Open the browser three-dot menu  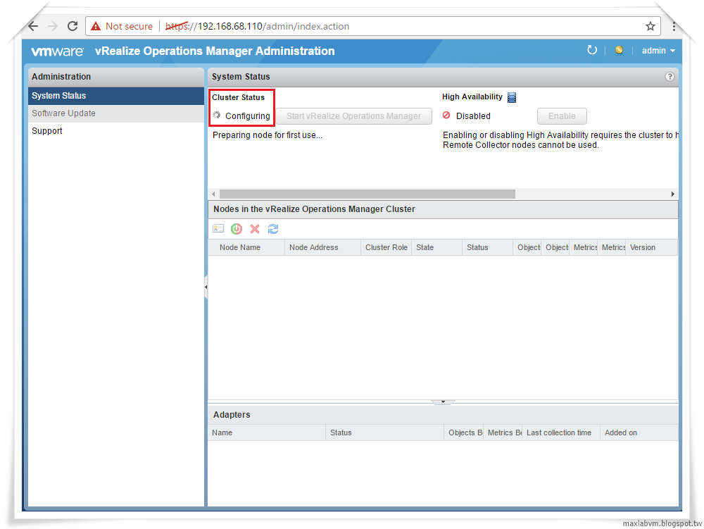[x=674, y=26]
